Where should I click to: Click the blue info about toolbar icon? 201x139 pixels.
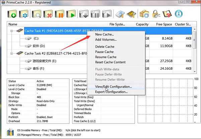pos(179,14)
